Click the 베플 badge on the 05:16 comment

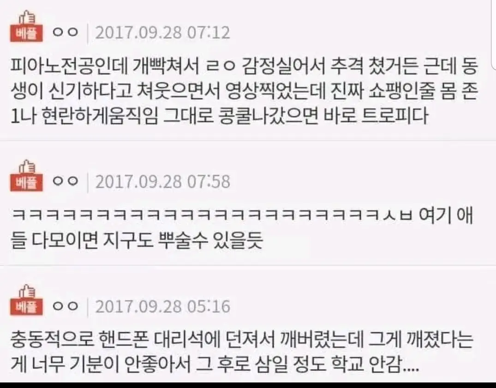pyautogui.click(x=26, y=307)
